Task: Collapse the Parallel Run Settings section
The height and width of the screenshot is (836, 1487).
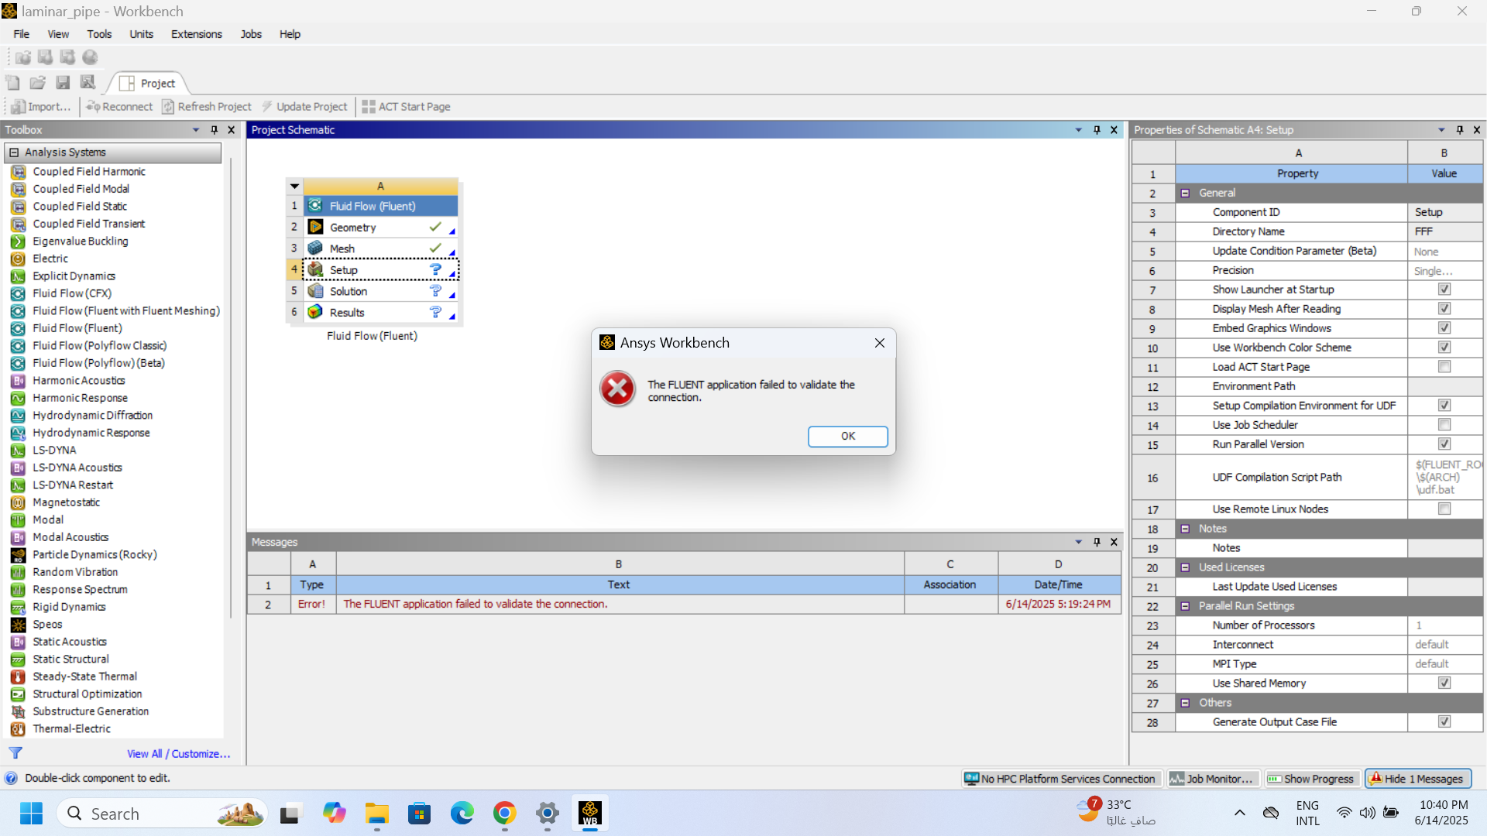Action: click(1185, 606)
